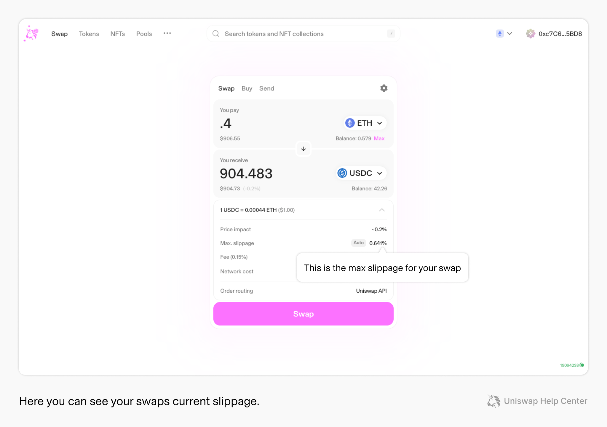Screen dimensions: 607x427
Task: Click the Ethereum network icon in the header
Action: pyautogui.click(x=500, y=34)
